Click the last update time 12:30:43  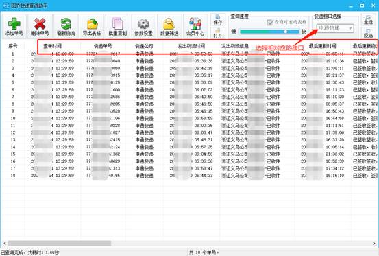click(x=334, y=82)
